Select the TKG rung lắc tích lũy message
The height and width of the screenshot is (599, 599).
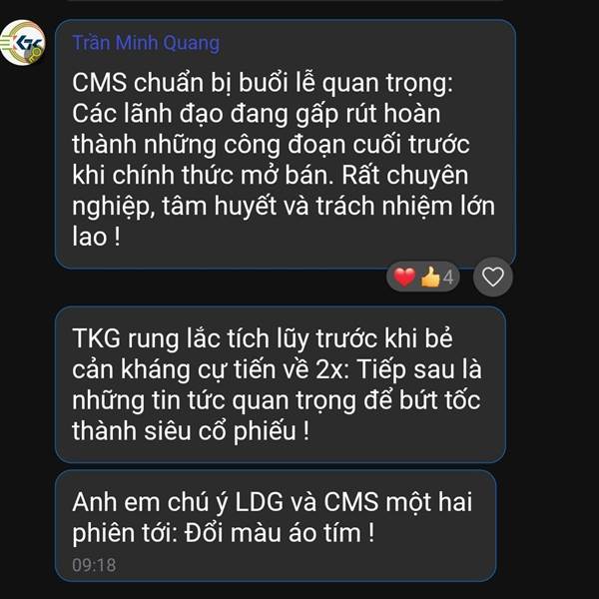(x=281, y=384)
